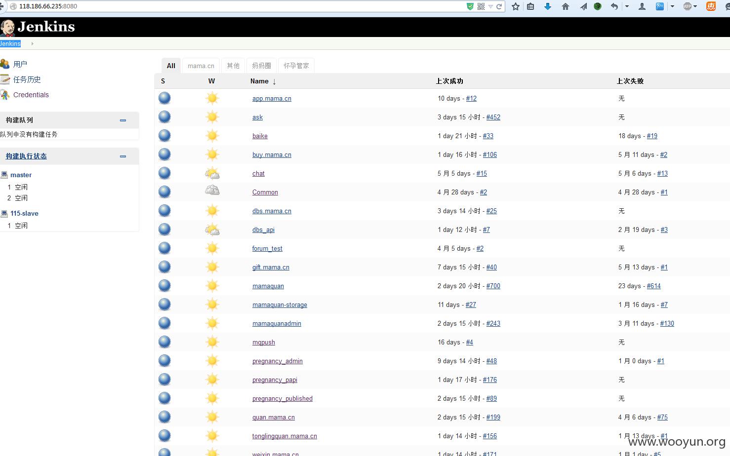Click the 115-slave node computer icon
Screen dimensions: 730x456
pyautogui.click(x=4, y=213)
